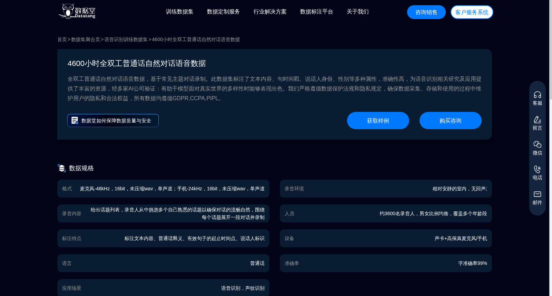
Task: Click the 语言 value 普通话
Action: pos(257,263)
